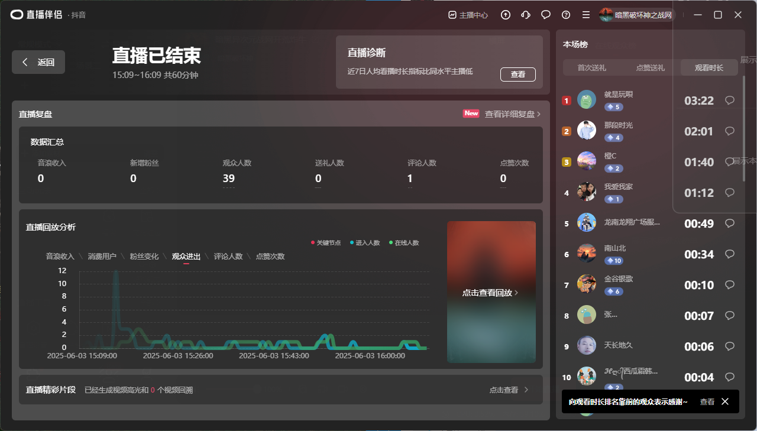
Task: Click the upload arrow icon in title bar
Action: [x=506, y=15]
